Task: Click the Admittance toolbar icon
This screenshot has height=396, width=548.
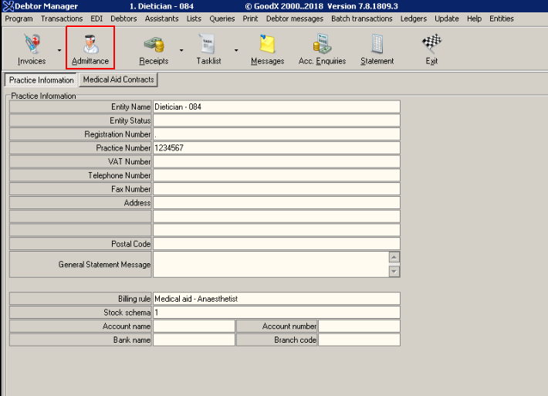Action: tap(90, 48)
